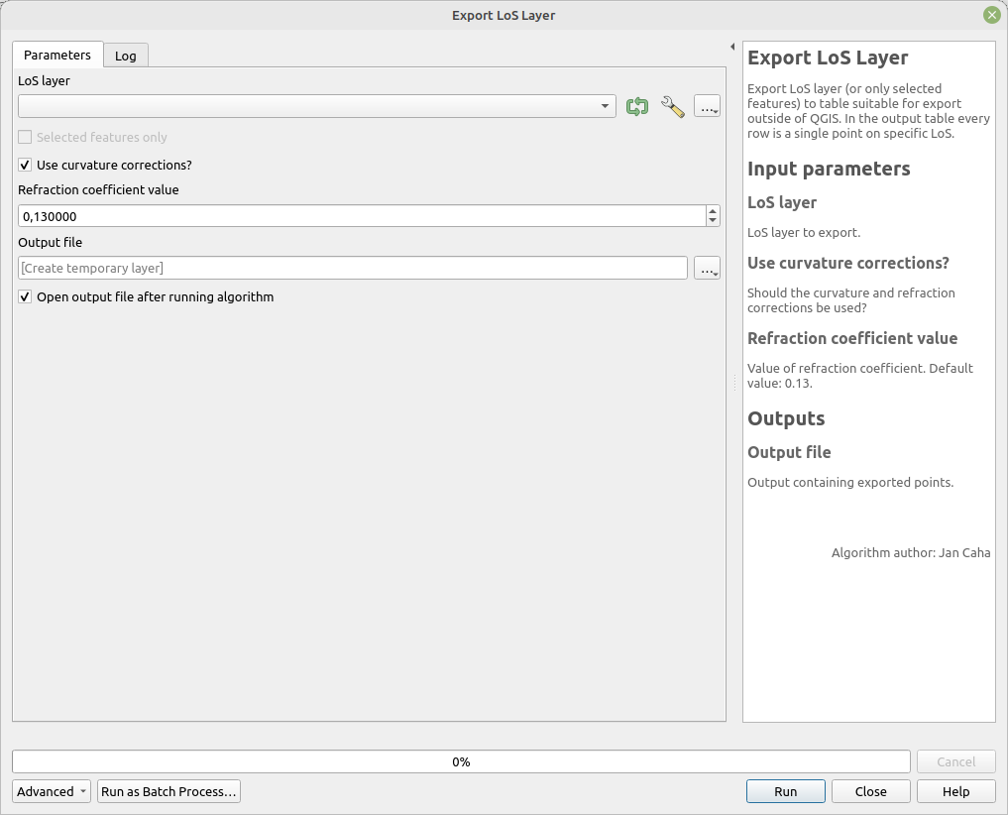The image size is (1008, 815).
Task: Open the Advanced dropdown menu
Action: pos(52,791)
